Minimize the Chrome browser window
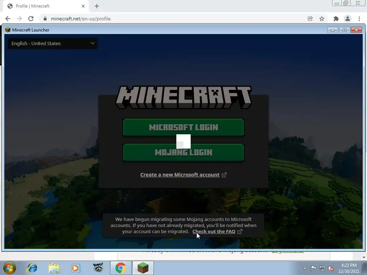367x275 pixels. [x=337, y=3]
